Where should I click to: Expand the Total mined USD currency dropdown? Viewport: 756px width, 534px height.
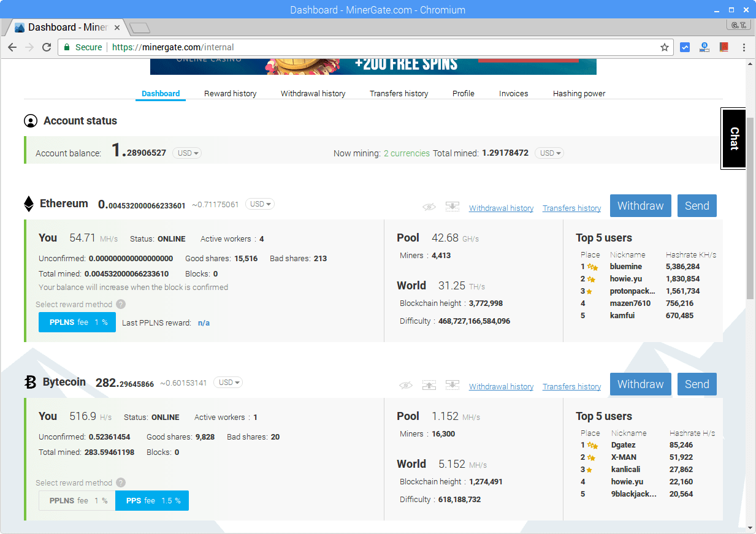(549, 153)
